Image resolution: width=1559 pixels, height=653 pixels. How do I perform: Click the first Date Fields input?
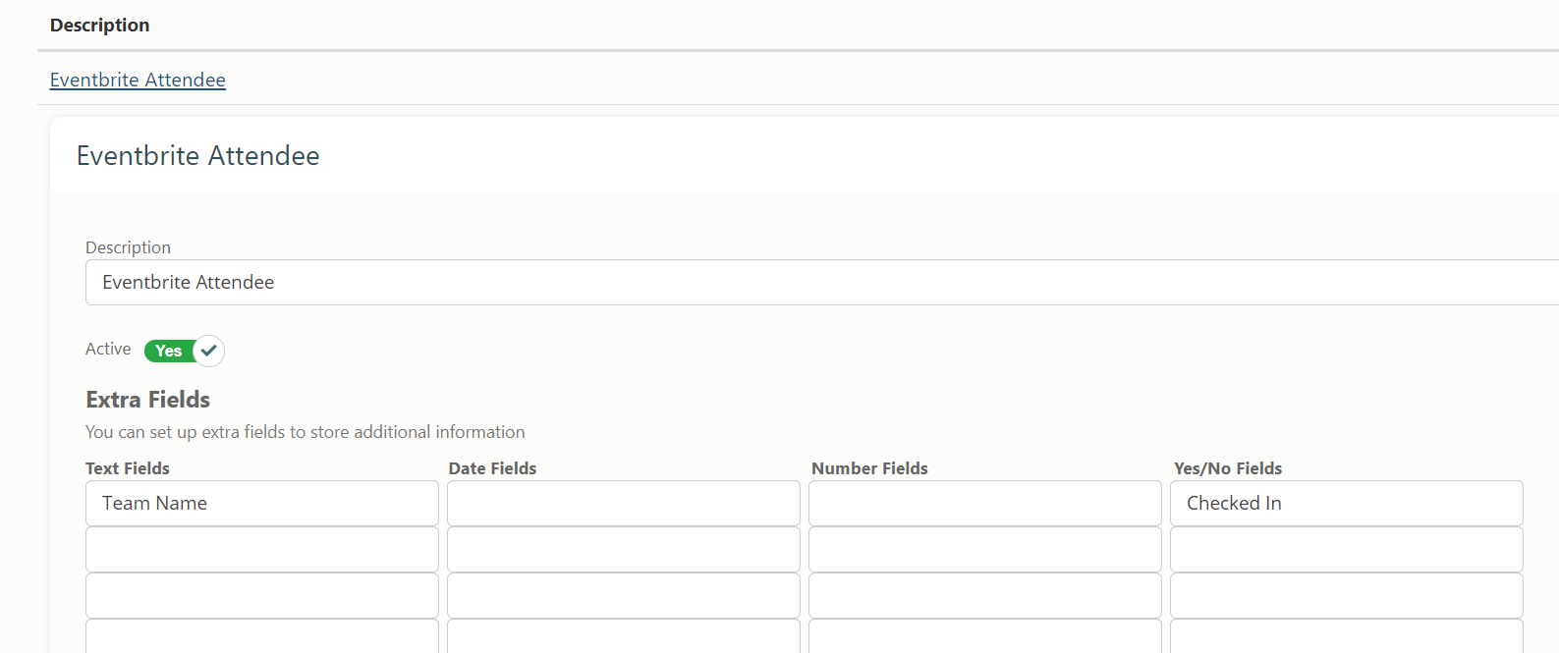coord(624,503)
